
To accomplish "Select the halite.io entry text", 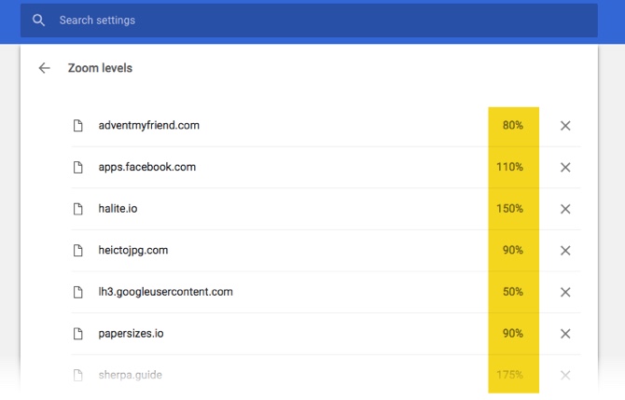I will pyautogui.click(x=118, y=208).
